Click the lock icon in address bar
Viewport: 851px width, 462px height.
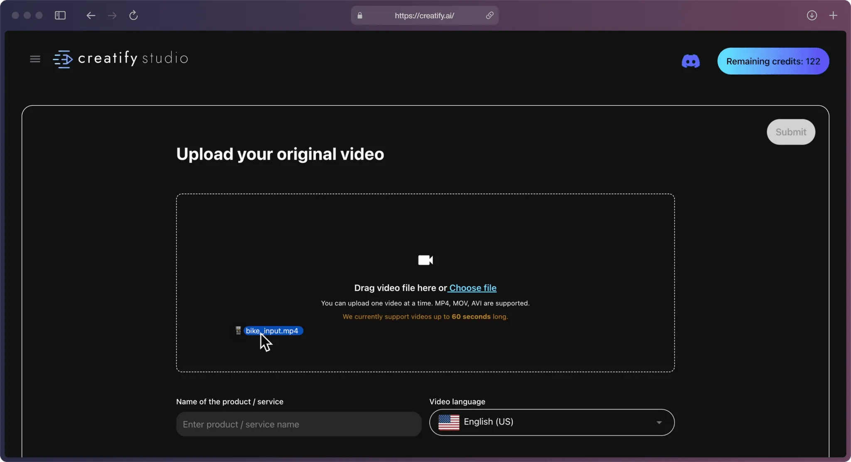[x=360, y=15]
